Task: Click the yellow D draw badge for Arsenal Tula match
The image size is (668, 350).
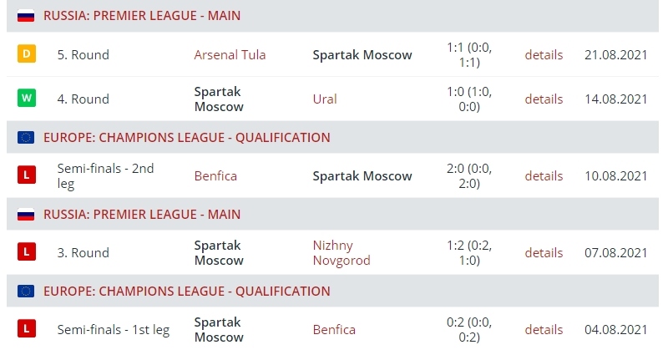Action: pos(26,55)
